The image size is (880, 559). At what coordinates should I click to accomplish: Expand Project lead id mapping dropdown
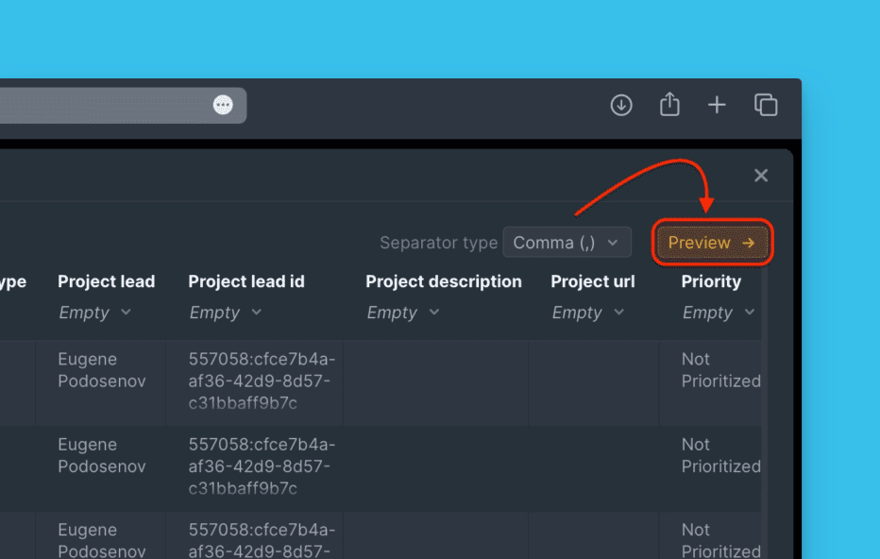coord(225,313)
